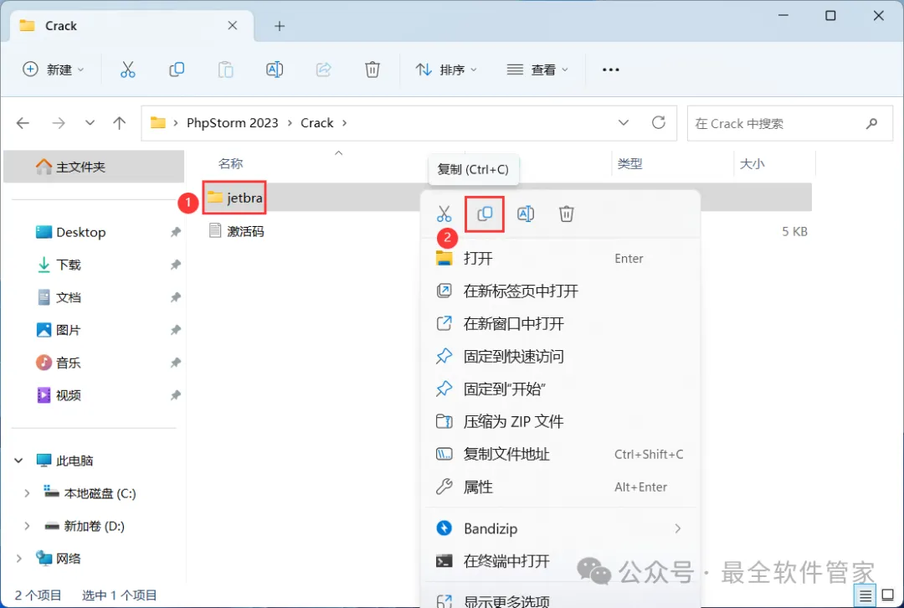Go up one folder level arrow
The image size is (904, 608).
tap(120, 123)
